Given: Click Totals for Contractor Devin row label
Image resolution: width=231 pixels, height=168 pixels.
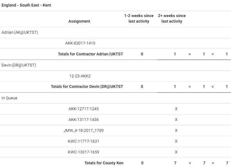Looking at the screenshot, I should pos(87,87).
